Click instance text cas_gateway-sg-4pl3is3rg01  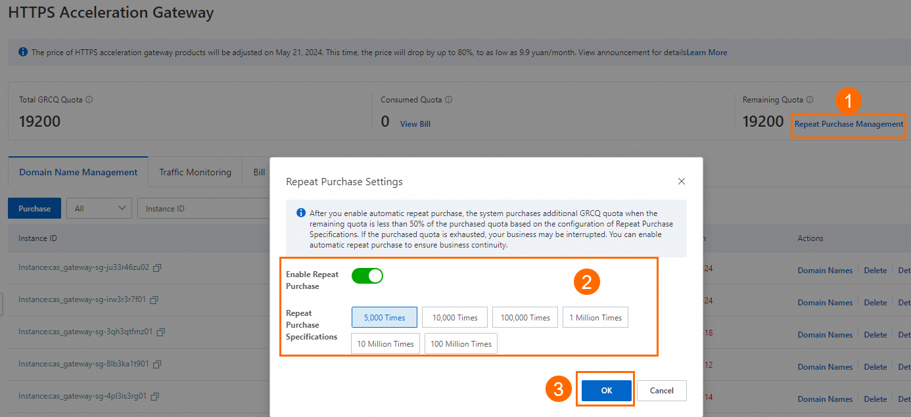82,396
